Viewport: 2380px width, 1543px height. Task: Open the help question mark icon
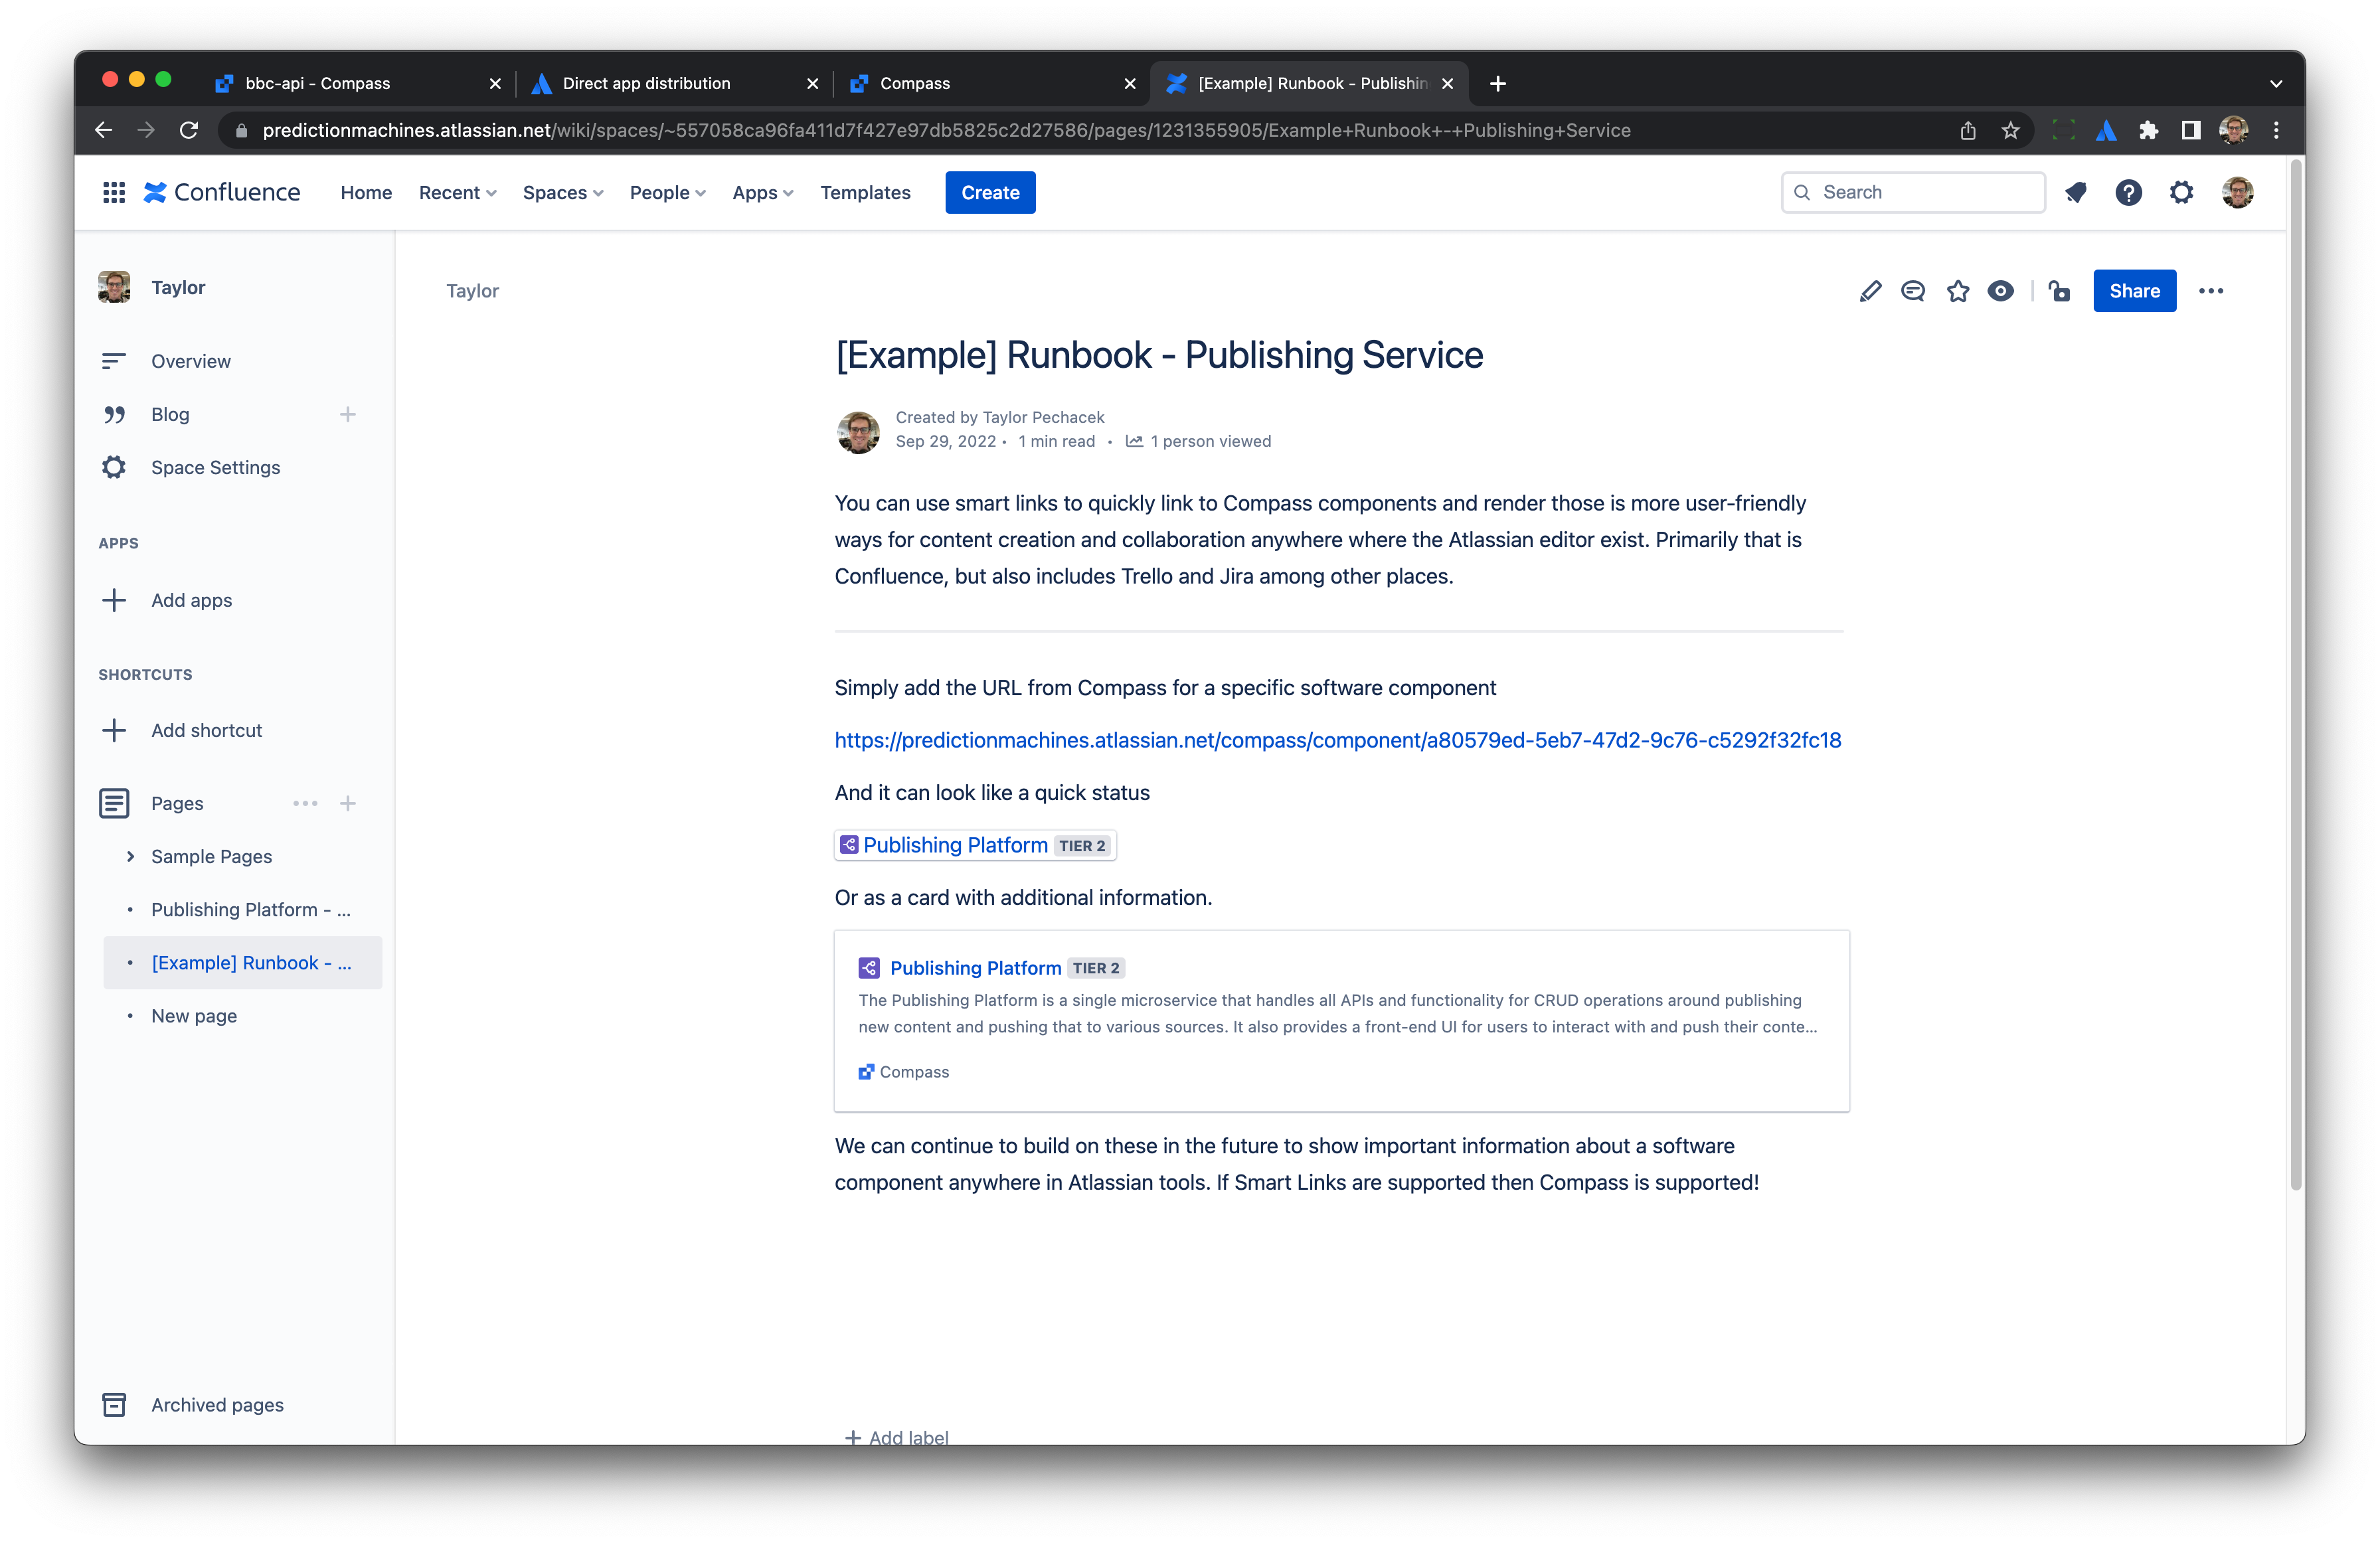(2129, 192)
